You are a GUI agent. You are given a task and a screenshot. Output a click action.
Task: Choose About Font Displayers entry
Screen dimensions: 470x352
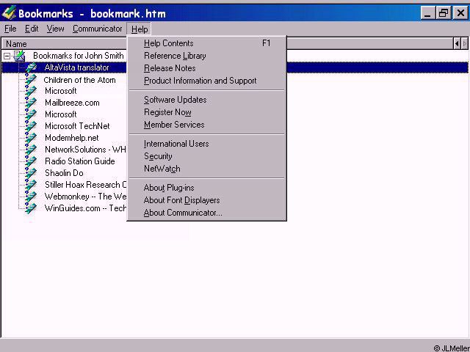click(207, 200)
